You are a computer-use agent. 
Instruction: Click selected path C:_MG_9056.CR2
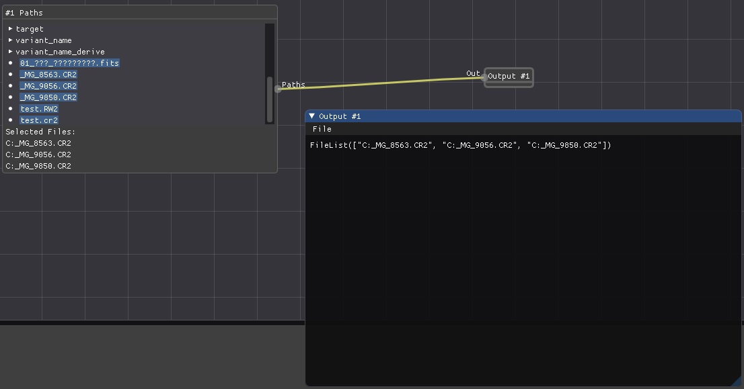click(38, 155)
